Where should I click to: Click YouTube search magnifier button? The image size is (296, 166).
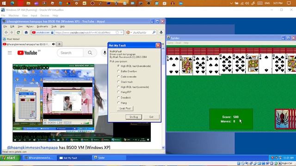pyautogui.click(x=90, y=53)
